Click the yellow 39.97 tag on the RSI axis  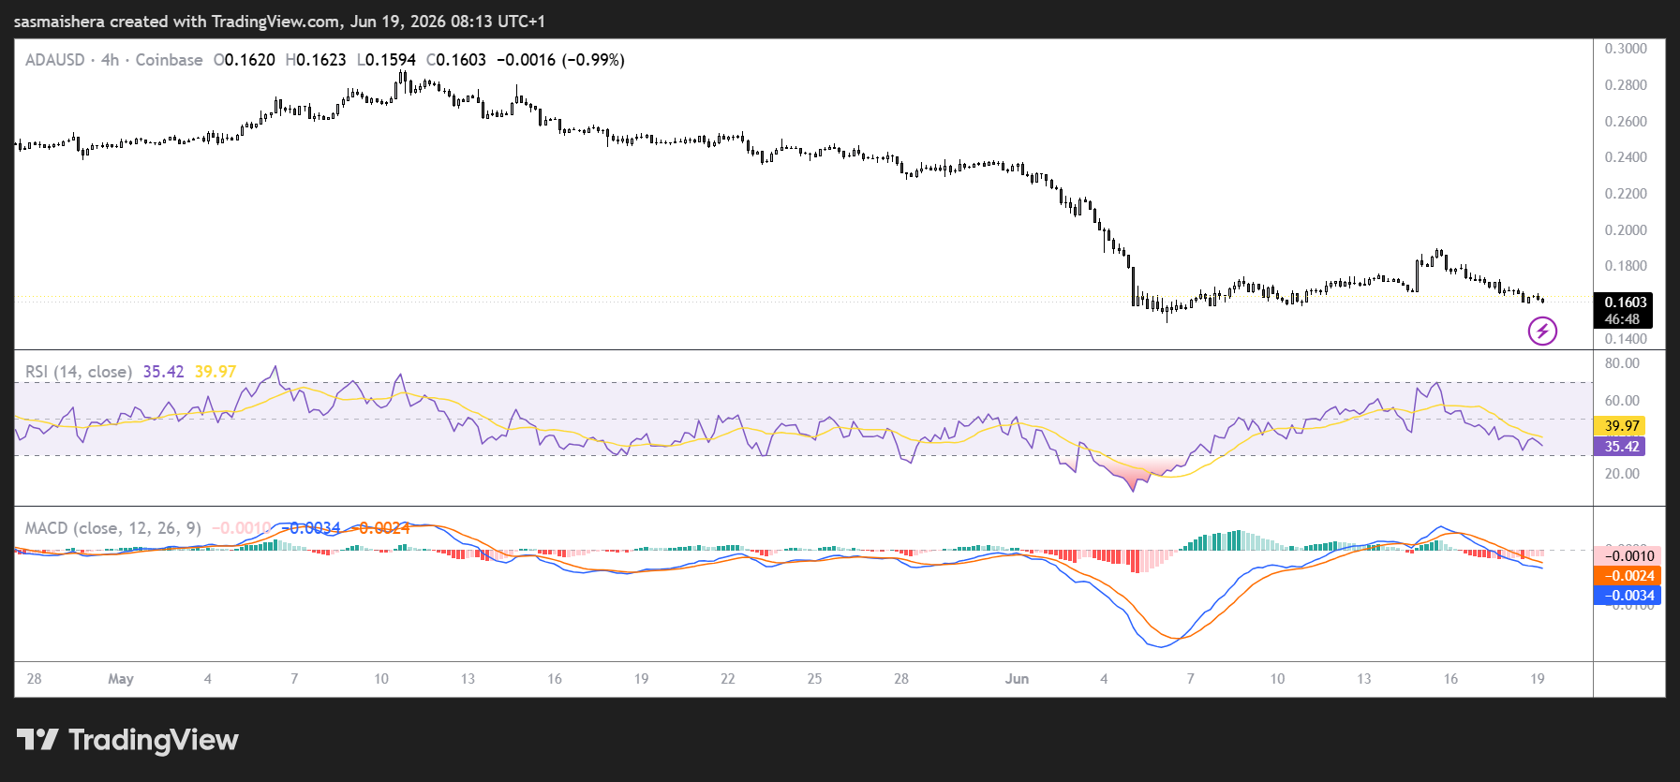click(1620, 426)
